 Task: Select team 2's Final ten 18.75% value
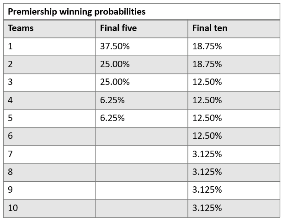207,64
